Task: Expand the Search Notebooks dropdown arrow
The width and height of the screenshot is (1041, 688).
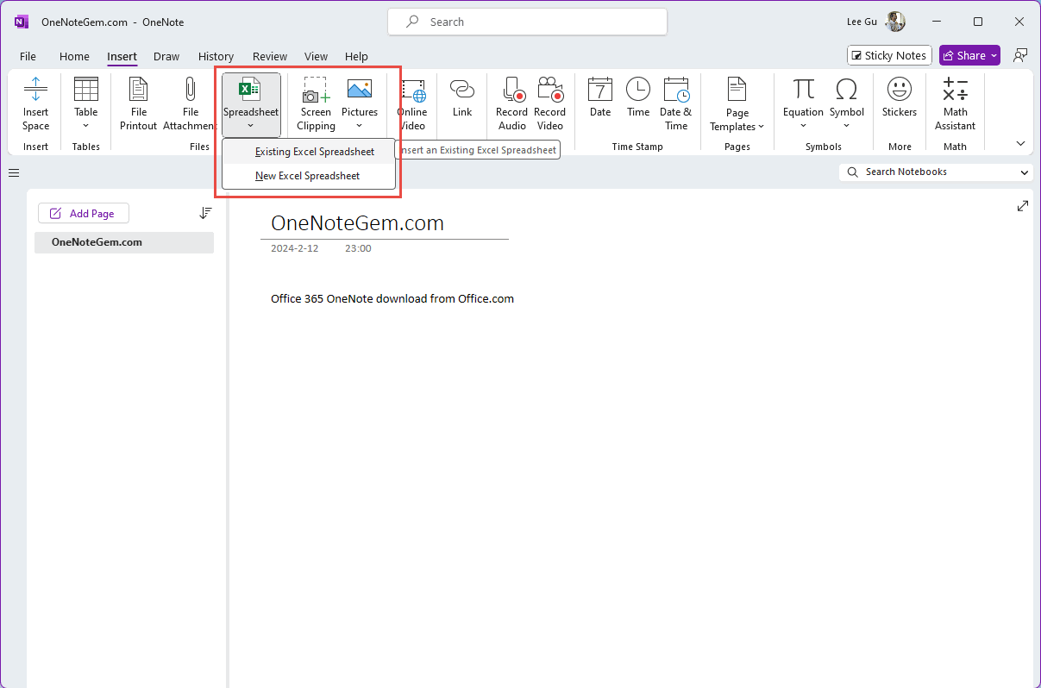Action: pos(1025,172)
